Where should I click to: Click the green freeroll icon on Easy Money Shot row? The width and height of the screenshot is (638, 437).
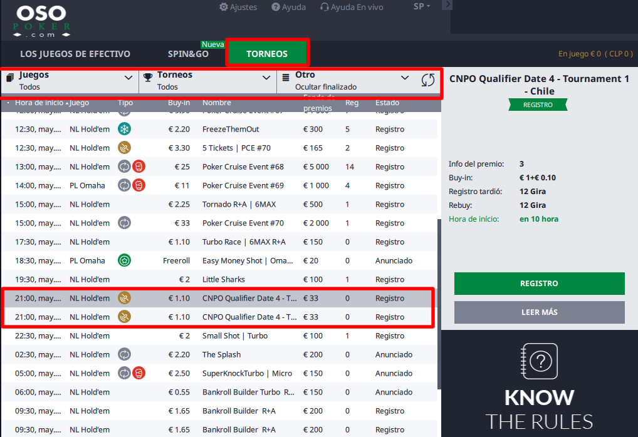[124, 260]
